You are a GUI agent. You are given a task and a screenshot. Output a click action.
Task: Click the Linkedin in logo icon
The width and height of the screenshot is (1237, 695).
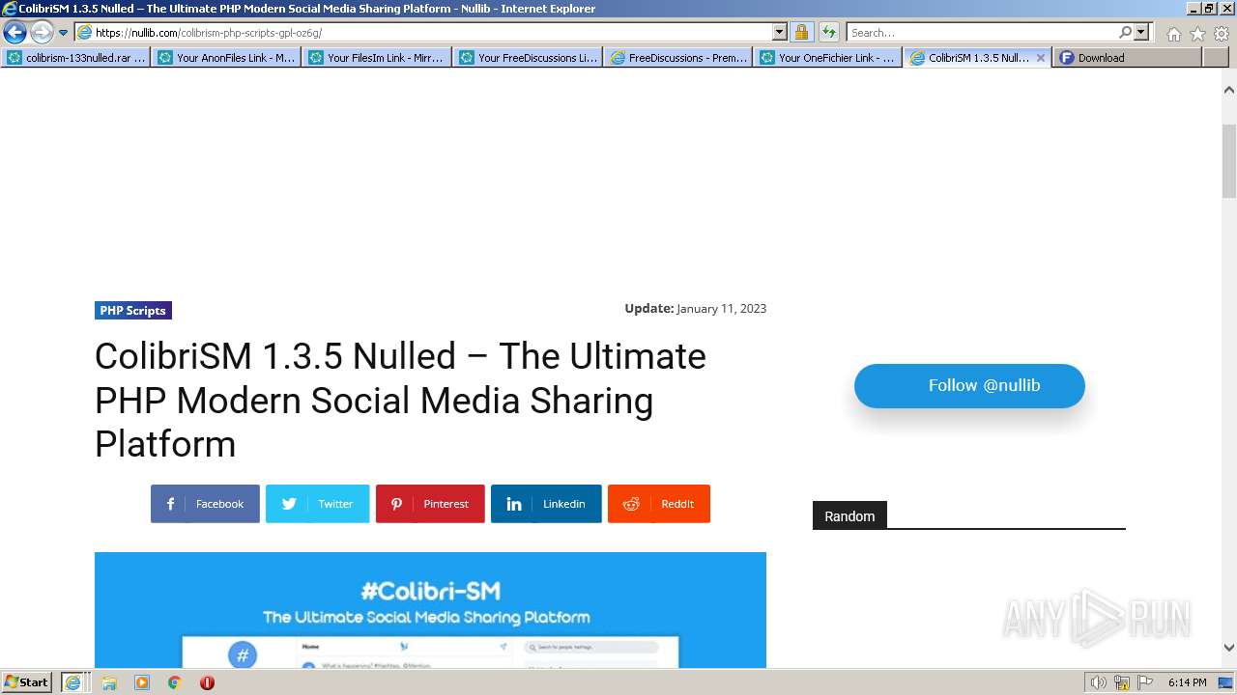click(514, 504)
